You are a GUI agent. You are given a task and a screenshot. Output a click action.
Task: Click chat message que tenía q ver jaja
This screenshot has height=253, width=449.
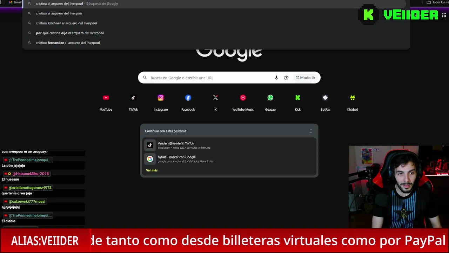(x=17, y=193)
